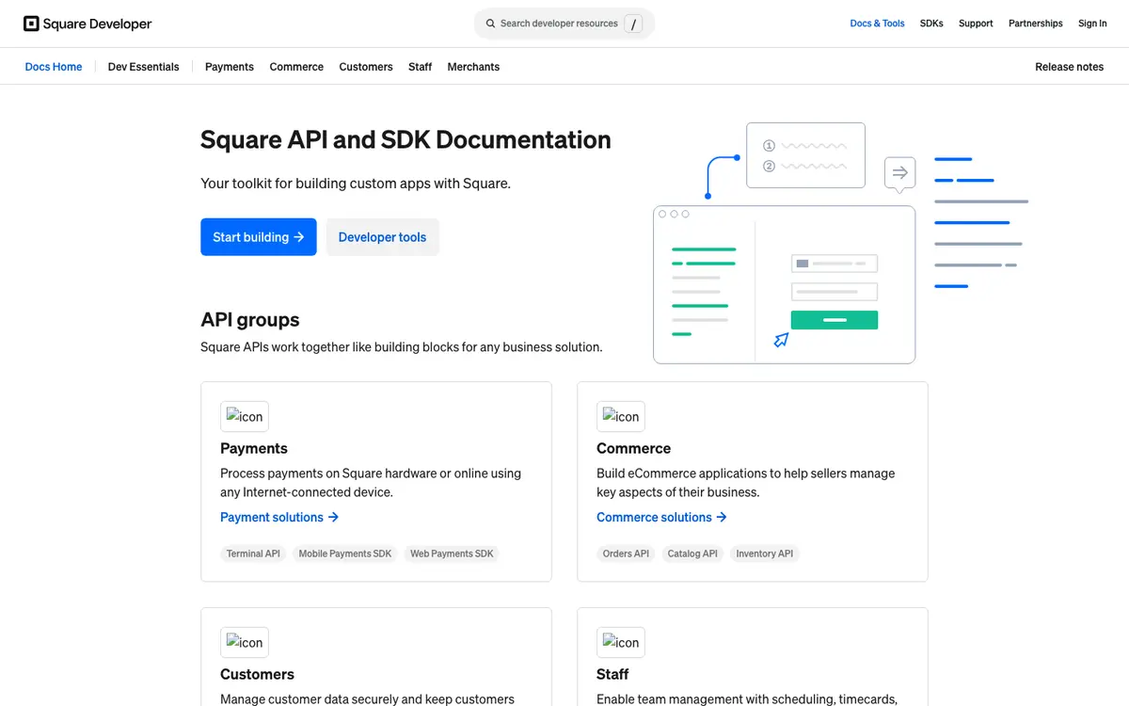The height and width of the screenshot is (706, 1129).
Task: Click the Square API and SDK Documentation title
Action: (x=405, y=139)
